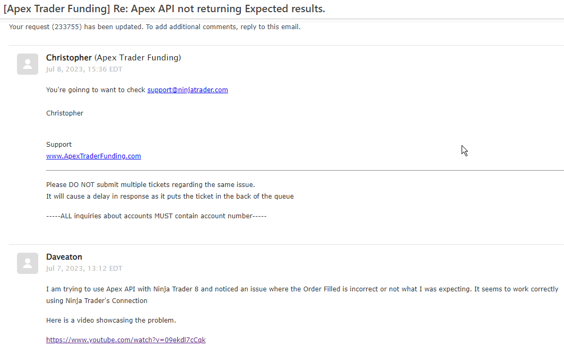Click the account number requirement notice
The image size is (564, 356).
[x=157, y=216]
